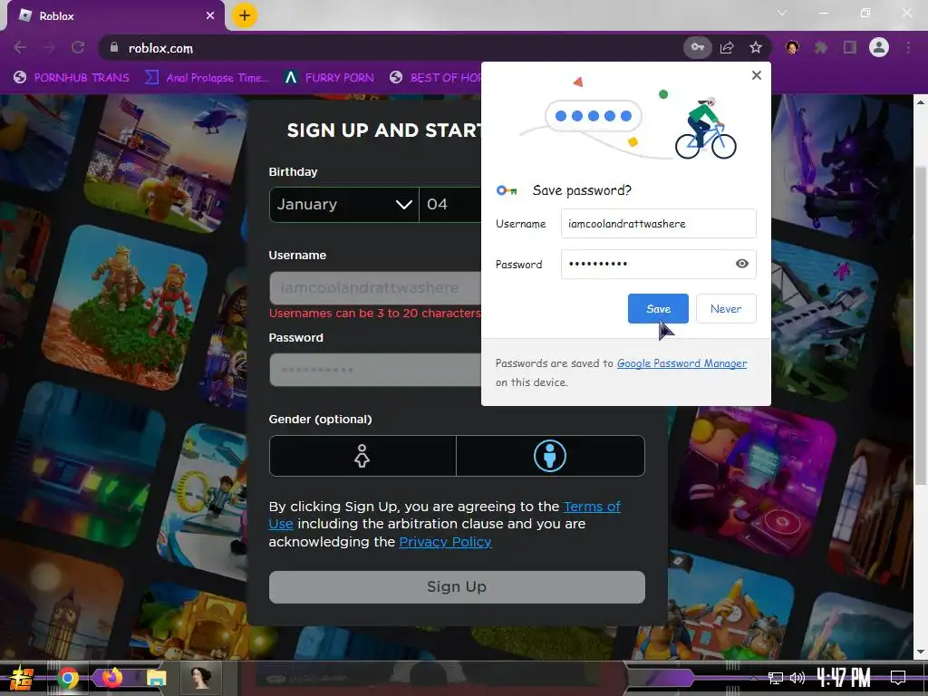
Task: Click the Roblox signup Password field
Action: pyautogui.click(x=375, y=371)
